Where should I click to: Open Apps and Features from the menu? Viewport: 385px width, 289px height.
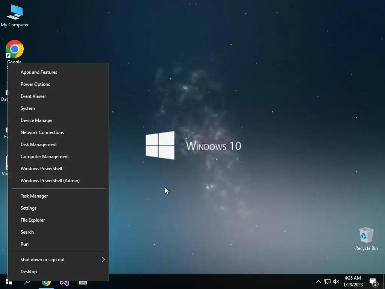[x=58, y=72]
